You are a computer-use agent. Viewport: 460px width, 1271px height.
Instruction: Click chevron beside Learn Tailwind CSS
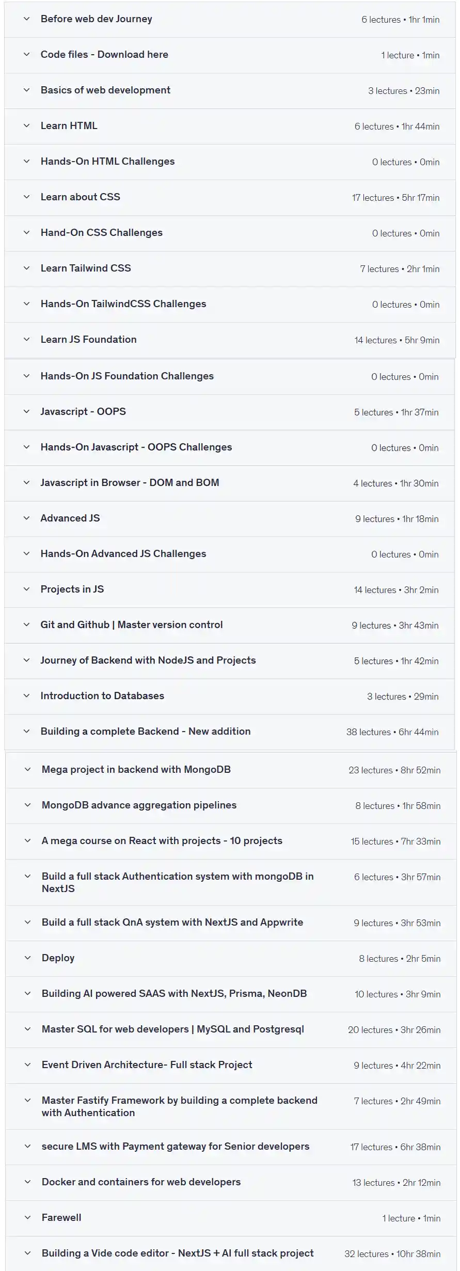point(27,268)
